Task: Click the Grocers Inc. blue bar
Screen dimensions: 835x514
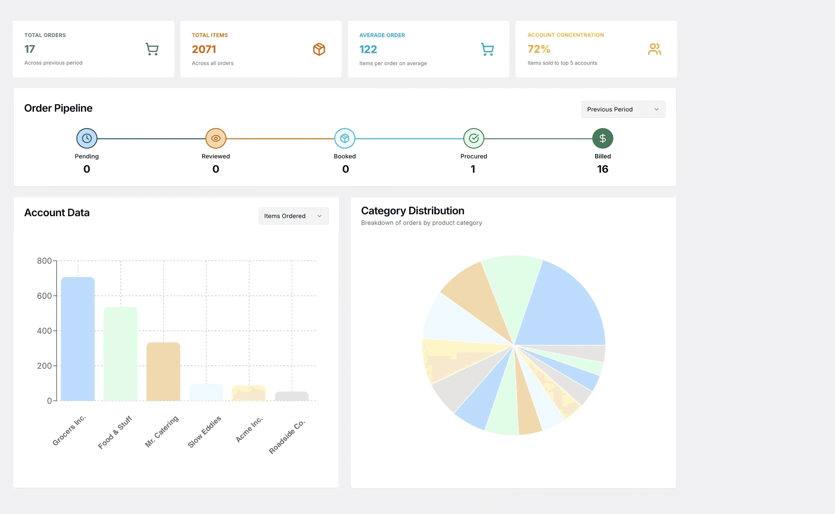Action: click(x=78, y=339)
